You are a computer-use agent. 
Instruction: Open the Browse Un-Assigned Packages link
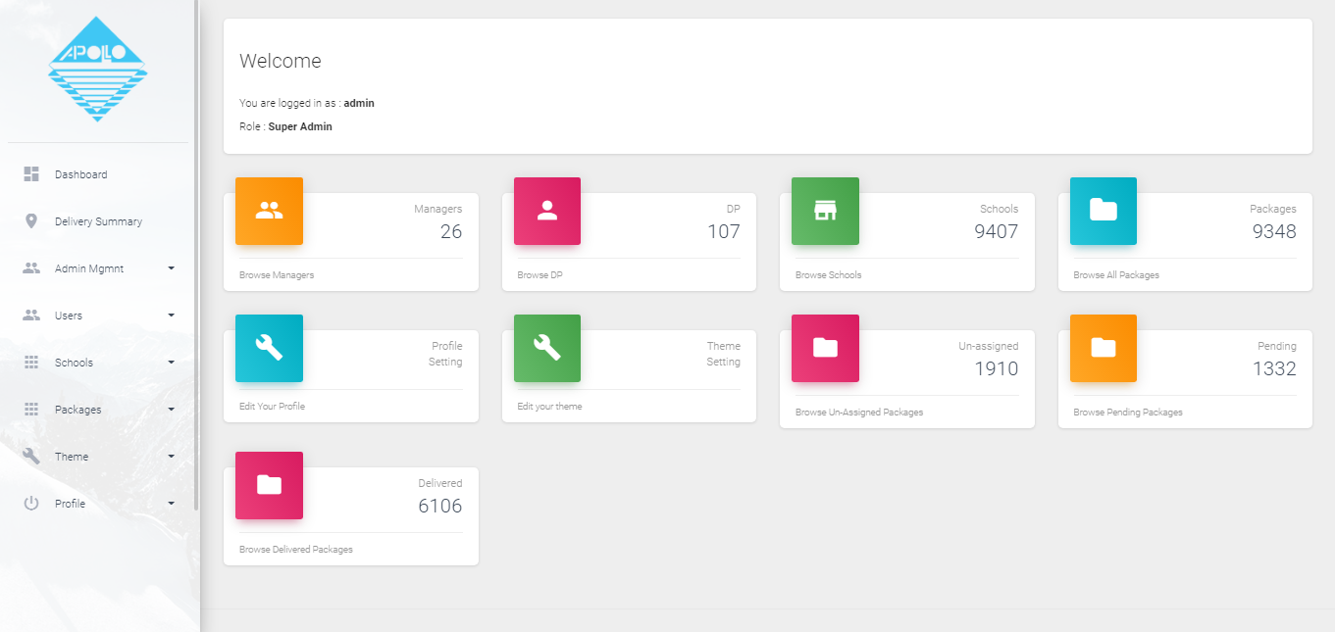pyautogui.click(x=859, y=413)
